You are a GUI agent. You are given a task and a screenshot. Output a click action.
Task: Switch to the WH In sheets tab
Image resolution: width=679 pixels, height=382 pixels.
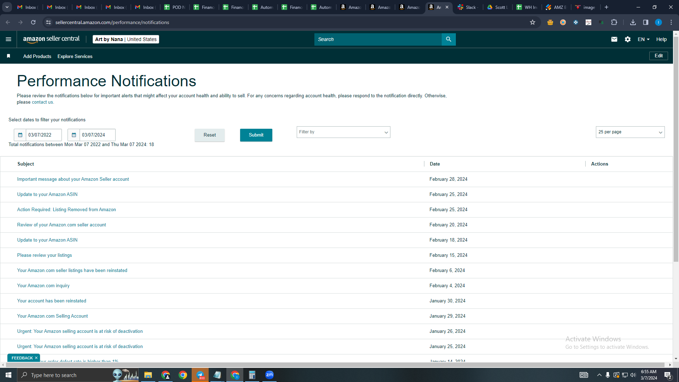[x=527, y=7]
